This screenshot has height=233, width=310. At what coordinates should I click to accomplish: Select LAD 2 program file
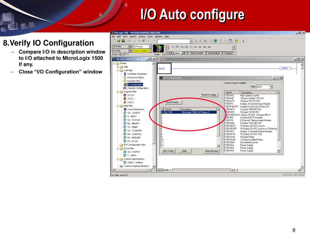pos(131,103)
